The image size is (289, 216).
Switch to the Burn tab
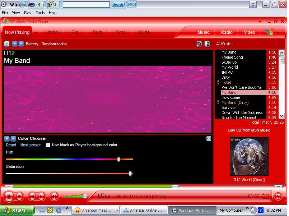pos(98,32)
